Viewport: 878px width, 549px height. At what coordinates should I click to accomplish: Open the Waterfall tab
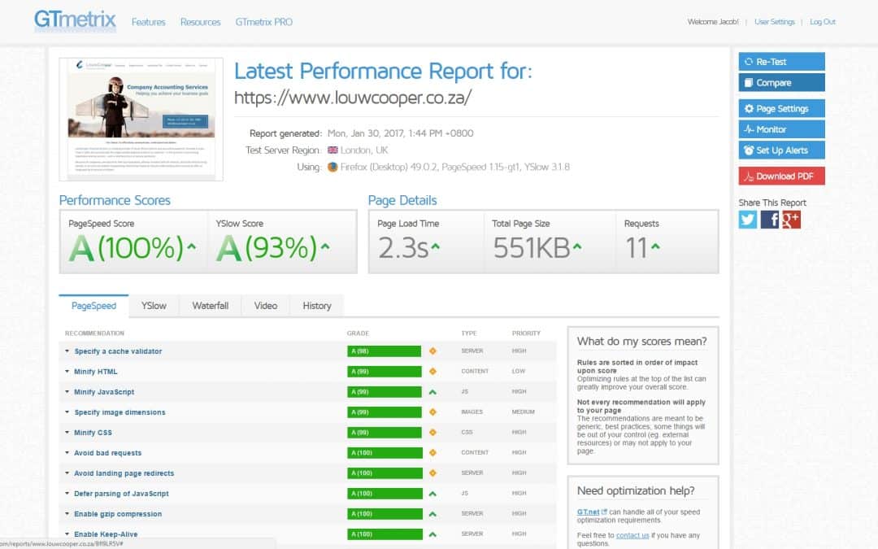pyautogui.click(x=210, y=306)
